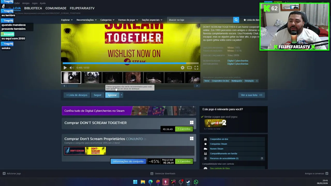
Task: Open File Explorer from taskbar
Action: (143, 182)
